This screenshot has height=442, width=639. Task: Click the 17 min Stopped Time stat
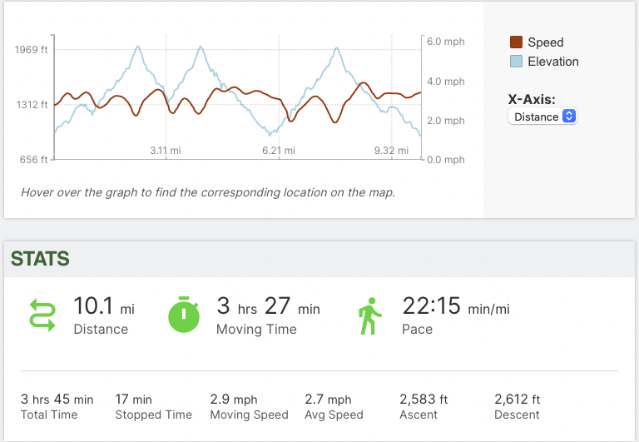(133, 400)
